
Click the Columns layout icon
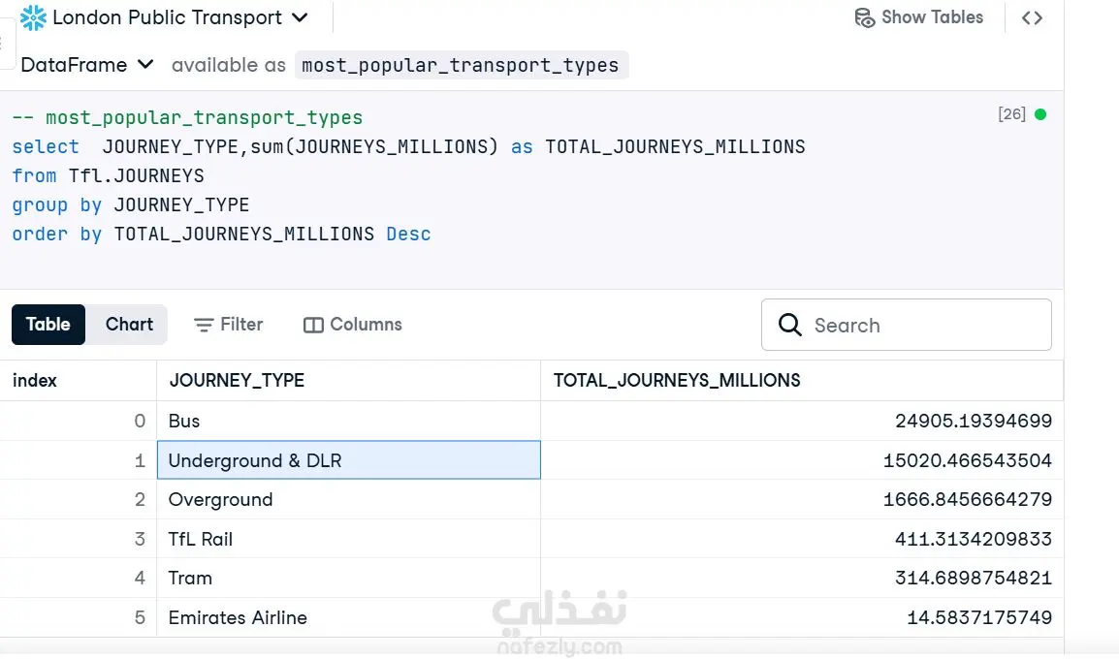313,325
